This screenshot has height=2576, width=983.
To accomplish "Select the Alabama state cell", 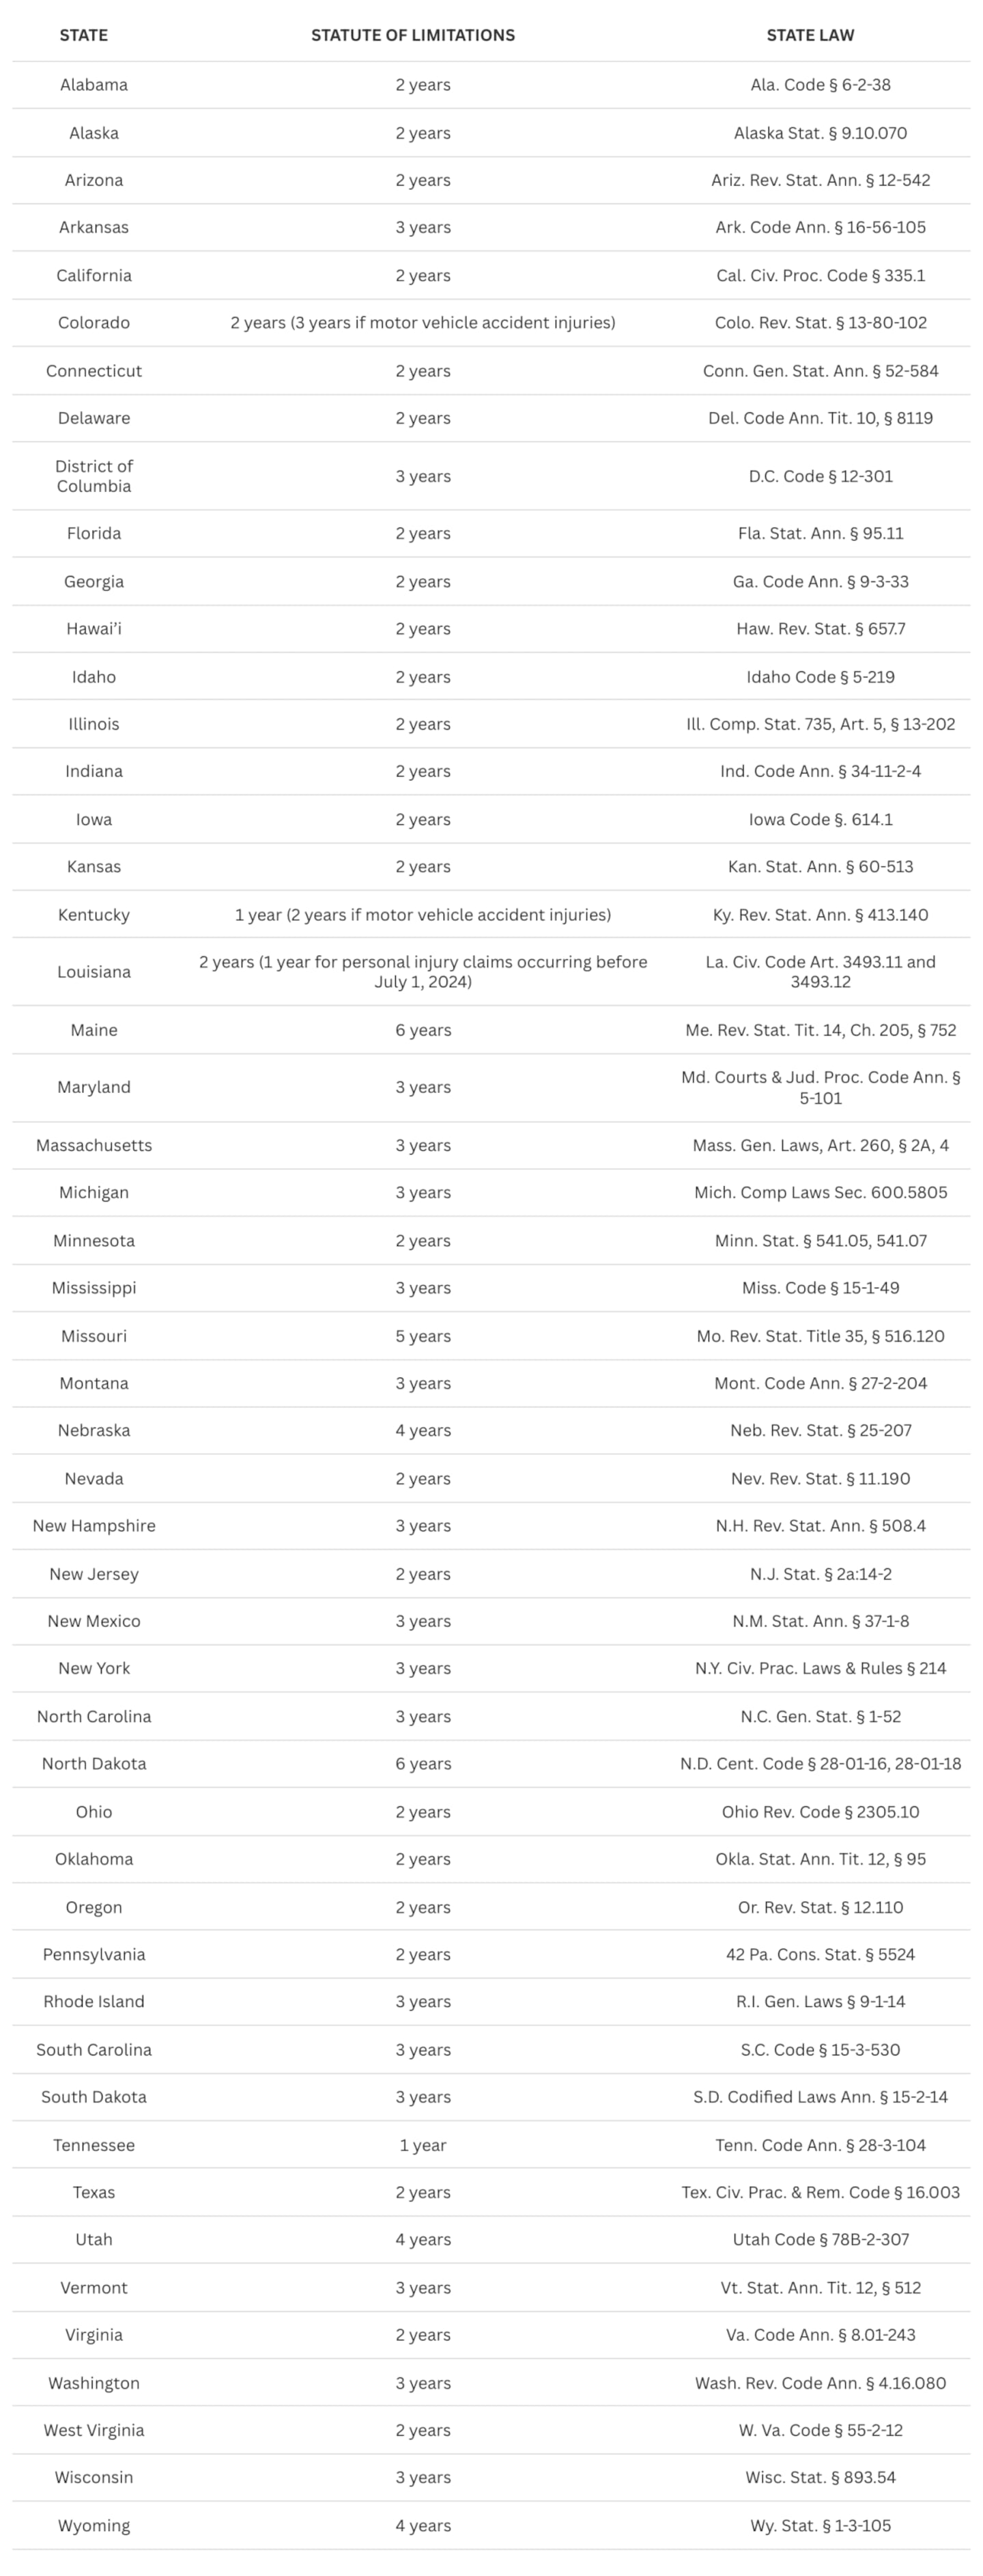I will tap(94, 85).
